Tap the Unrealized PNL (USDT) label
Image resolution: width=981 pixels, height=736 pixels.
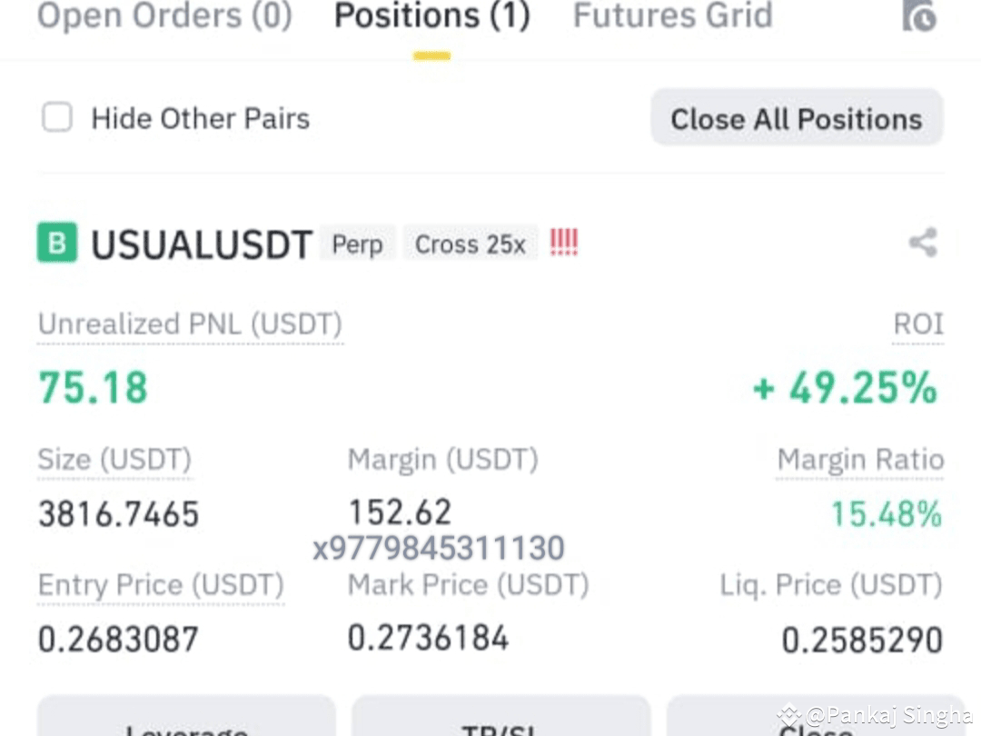[190, 324]
